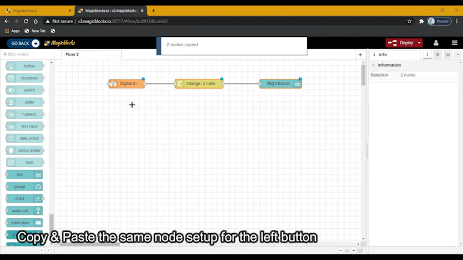The height and width of the screenshot is (260, 463).
Task: Pick the colour picker node from palette
Action: (x=25, y=151)
